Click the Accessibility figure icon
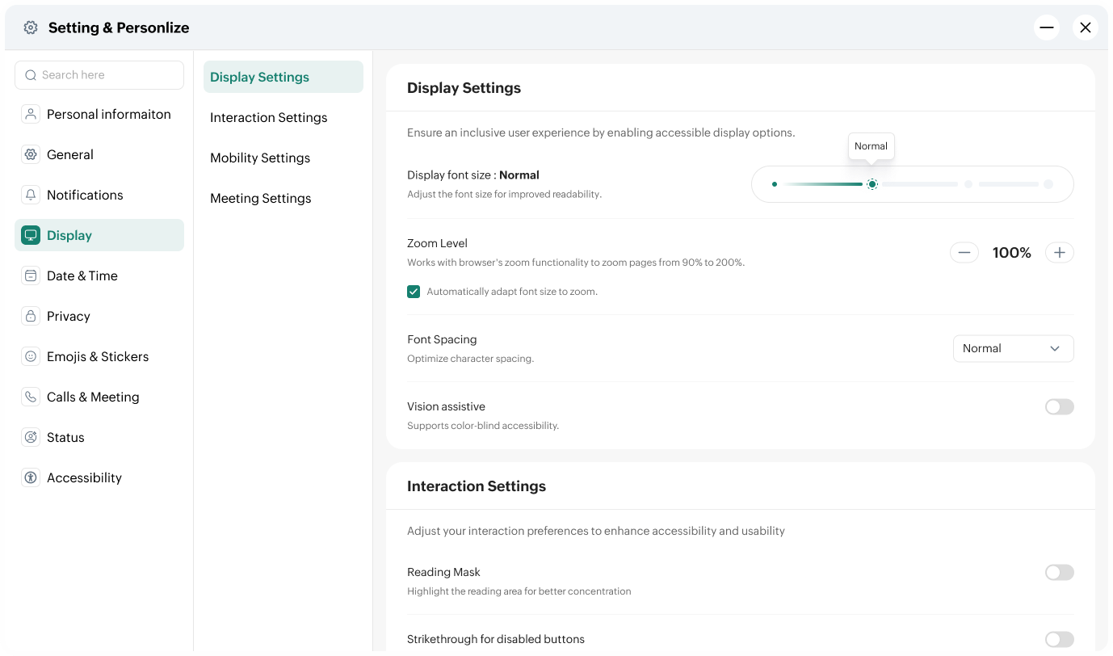 coord(31,477)
